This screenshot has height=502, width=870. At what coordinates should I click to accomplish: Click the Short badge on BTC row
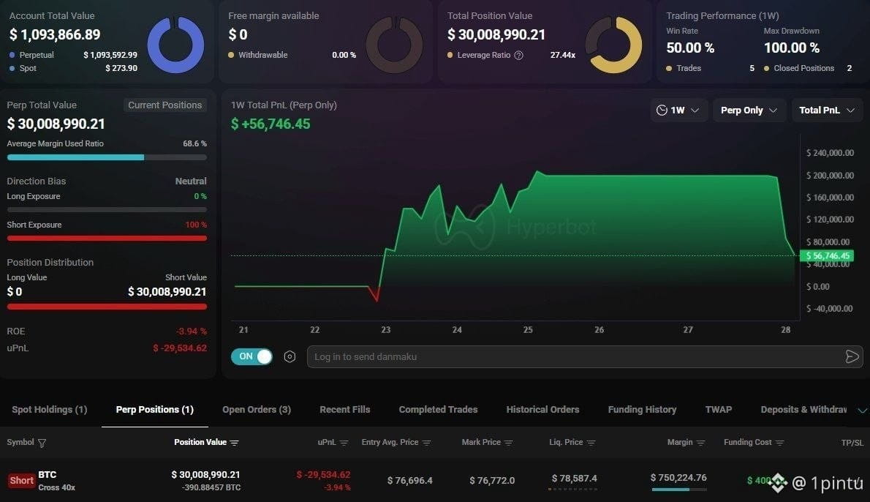click(22, 480)
